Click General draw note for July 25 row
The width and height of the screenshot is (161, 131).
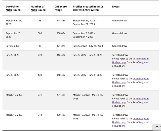coord(119,46)
